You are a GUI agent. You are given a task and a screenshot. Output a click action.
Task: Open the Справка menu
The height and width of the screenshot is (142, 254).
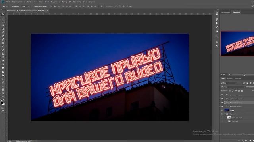tap(92, 2)
